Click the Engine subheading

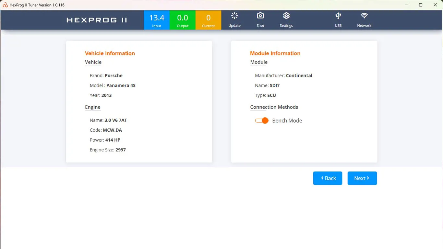point(93,107)
